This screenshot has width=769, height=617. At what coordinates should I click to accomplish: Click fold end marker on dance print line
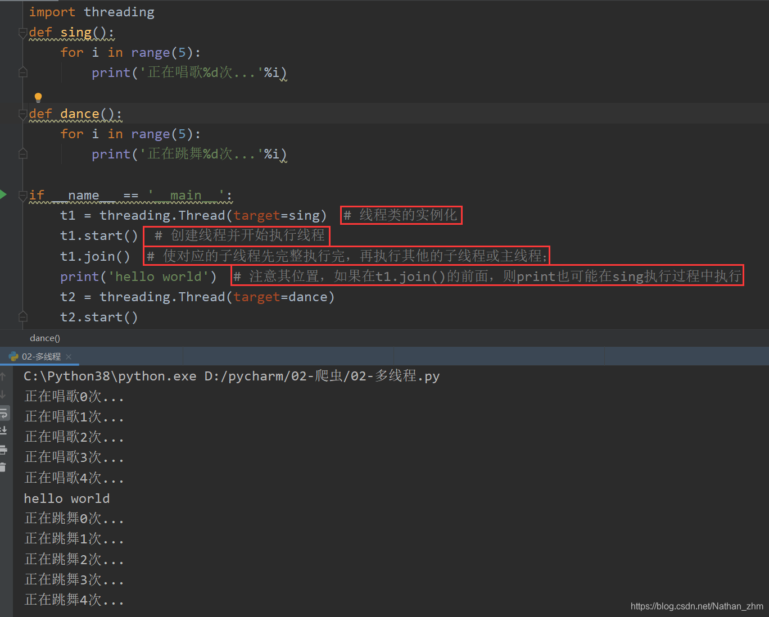(23, 154)
